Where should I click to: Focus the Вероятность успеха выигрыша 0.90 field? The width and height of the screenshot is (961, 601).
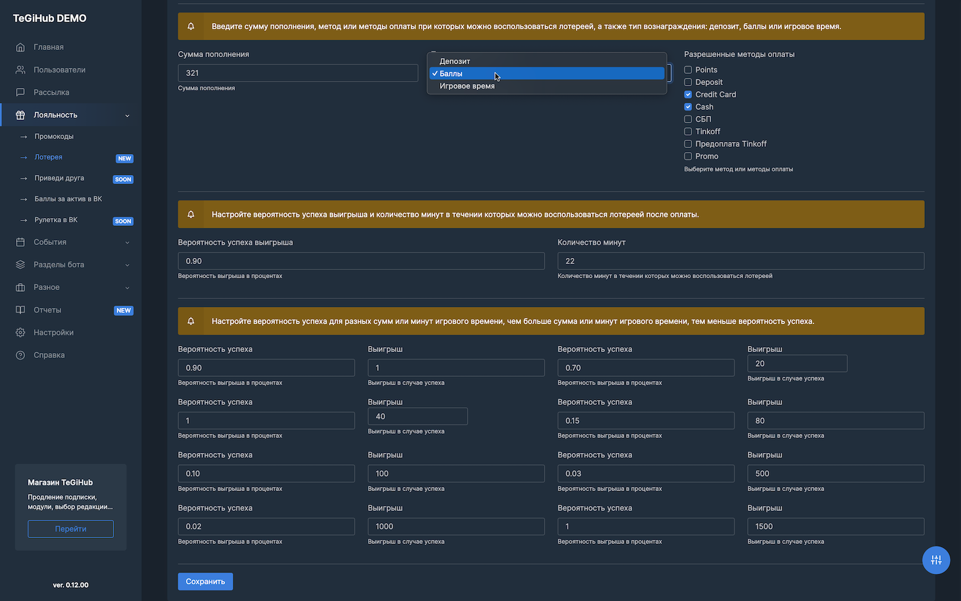[x=361, y=261]
